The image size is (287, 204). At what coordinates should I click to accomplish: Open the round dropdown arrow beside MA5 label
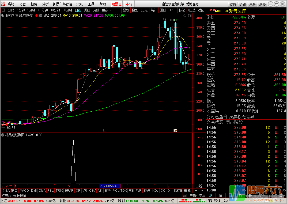41,16
